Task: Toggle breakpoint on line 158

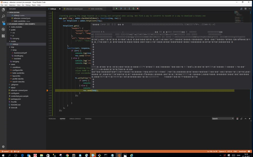Action: pyautogui.click(x=47, y=91)
